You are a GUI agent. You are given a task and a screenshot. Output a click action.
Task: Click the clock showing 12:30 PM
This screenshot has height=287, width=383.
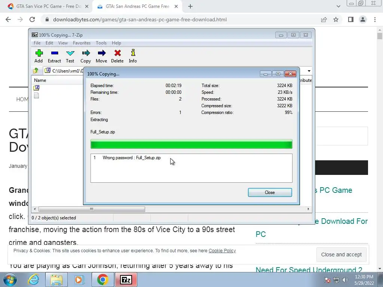click(x=364, y=277)
